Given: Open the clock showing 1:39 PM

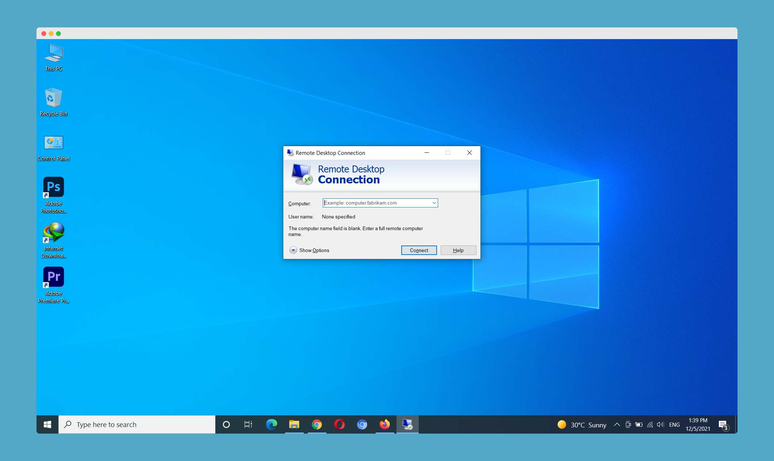Looking at the screenshot, I should click(698, 424).
